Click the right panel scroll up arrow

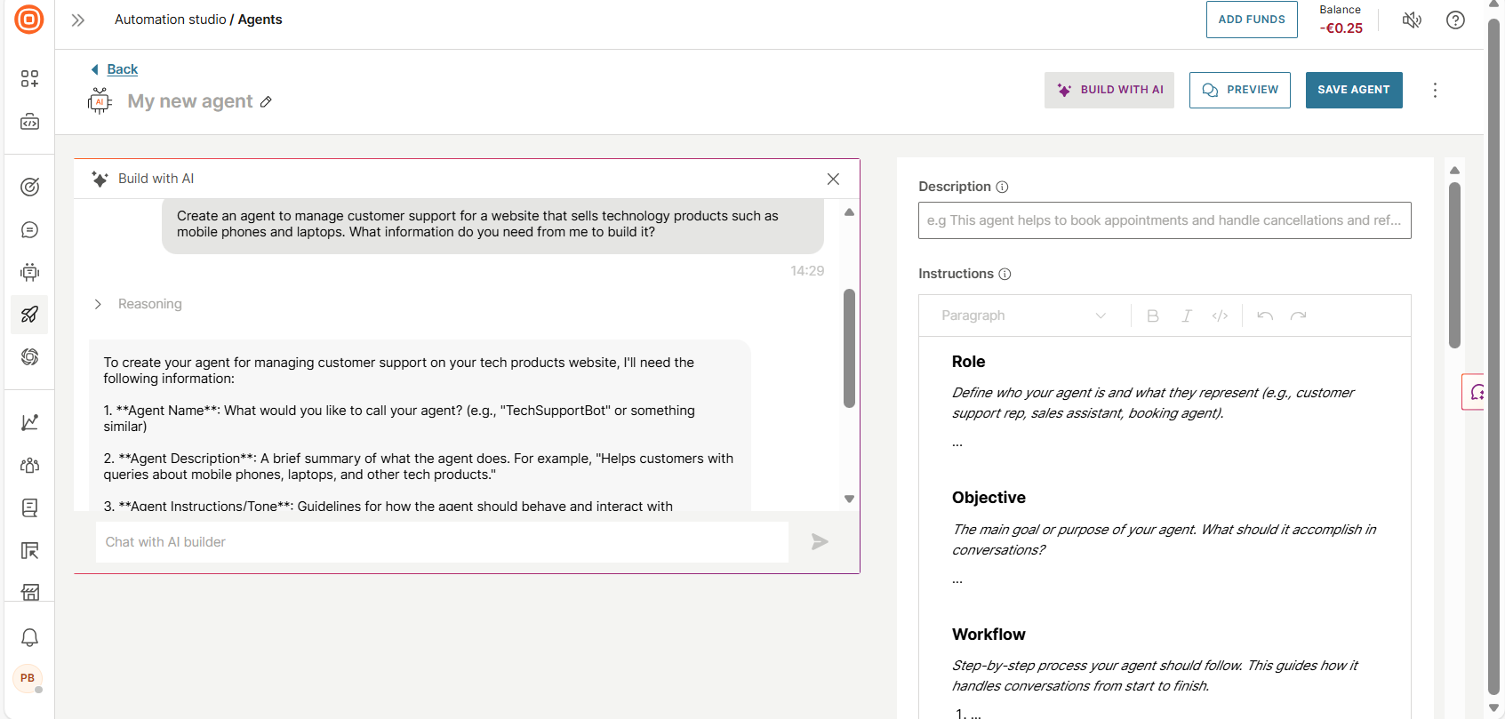tap(1454, 170)
